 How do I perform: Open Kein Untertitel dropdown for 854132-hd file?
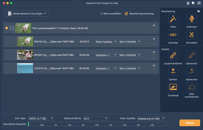pyautogui.click(x=130, y=42)
